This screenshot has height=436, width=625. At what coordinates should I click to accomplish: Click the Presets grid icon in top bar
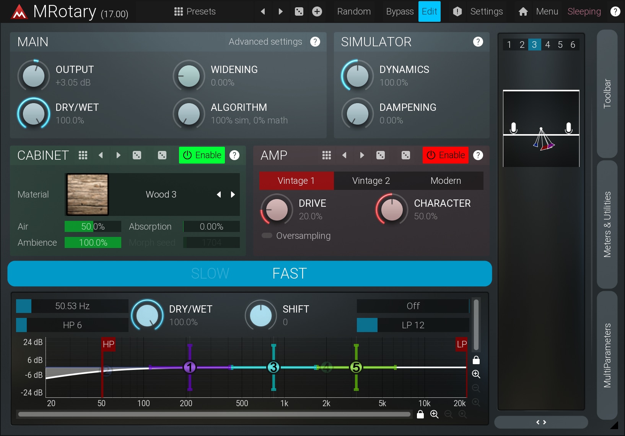click(x=178, y=11)
